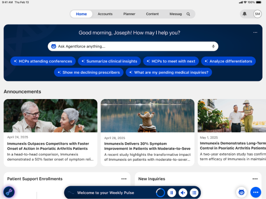Open the Weekly Pulse playlist icon
This screenshot has width=266, height=199.
click(194, 192)
